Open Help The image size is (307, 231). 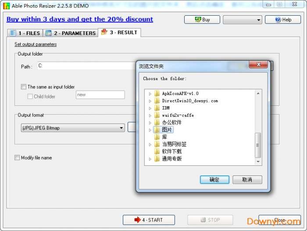pyautogui.click(x=283, y=20)
